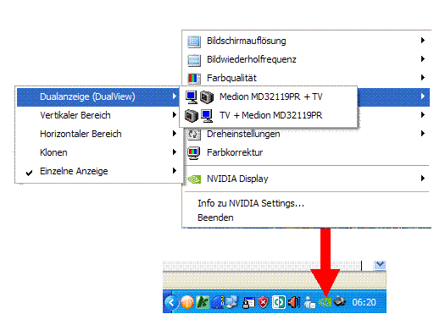Click the Bildschirmauflösung screen icon
The image size is (434, 325).
tap(194, 41)
